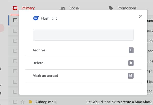Screen dimensions: 153x105
Task: Click the E shortcut key badge
Action: click(x=131, y=50)
